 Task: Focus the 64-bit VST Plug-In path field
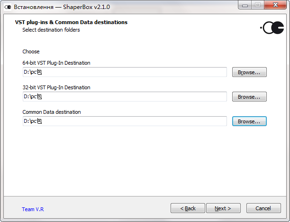125,72
